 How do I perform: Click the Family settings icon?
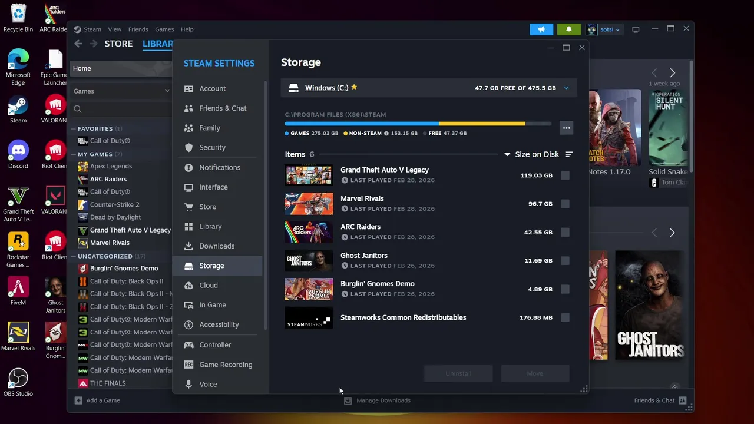pyautogui.click(x=188, y=128)
